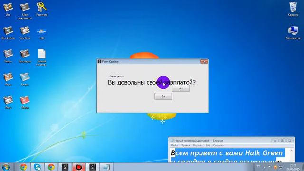Open the Формат menu in Notepad
The width and height of the screenshot is (304, 171).
point(198,145)
